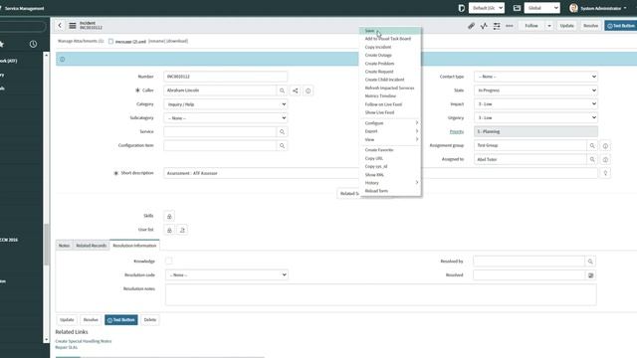Open the Service field lookup
637x358 pixels.
tap(282, 131)
